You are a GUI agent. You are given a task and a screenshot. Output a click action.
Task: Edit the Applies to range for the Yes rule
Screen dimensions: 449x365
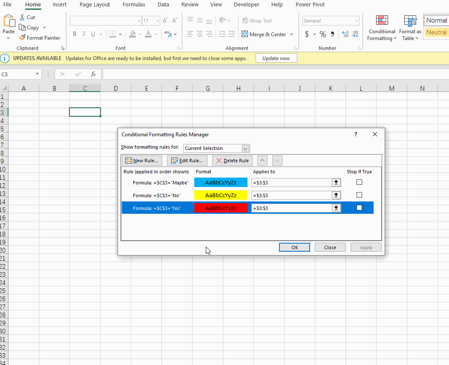pyautogui.click(x=294, y=208)
